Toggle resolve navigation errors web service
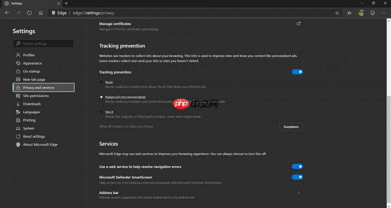The image size is (391, 208). tap(297, 166)
